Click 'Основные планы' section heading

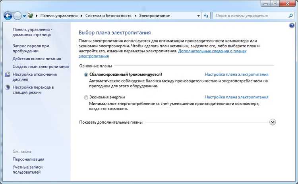coord(96,66)
